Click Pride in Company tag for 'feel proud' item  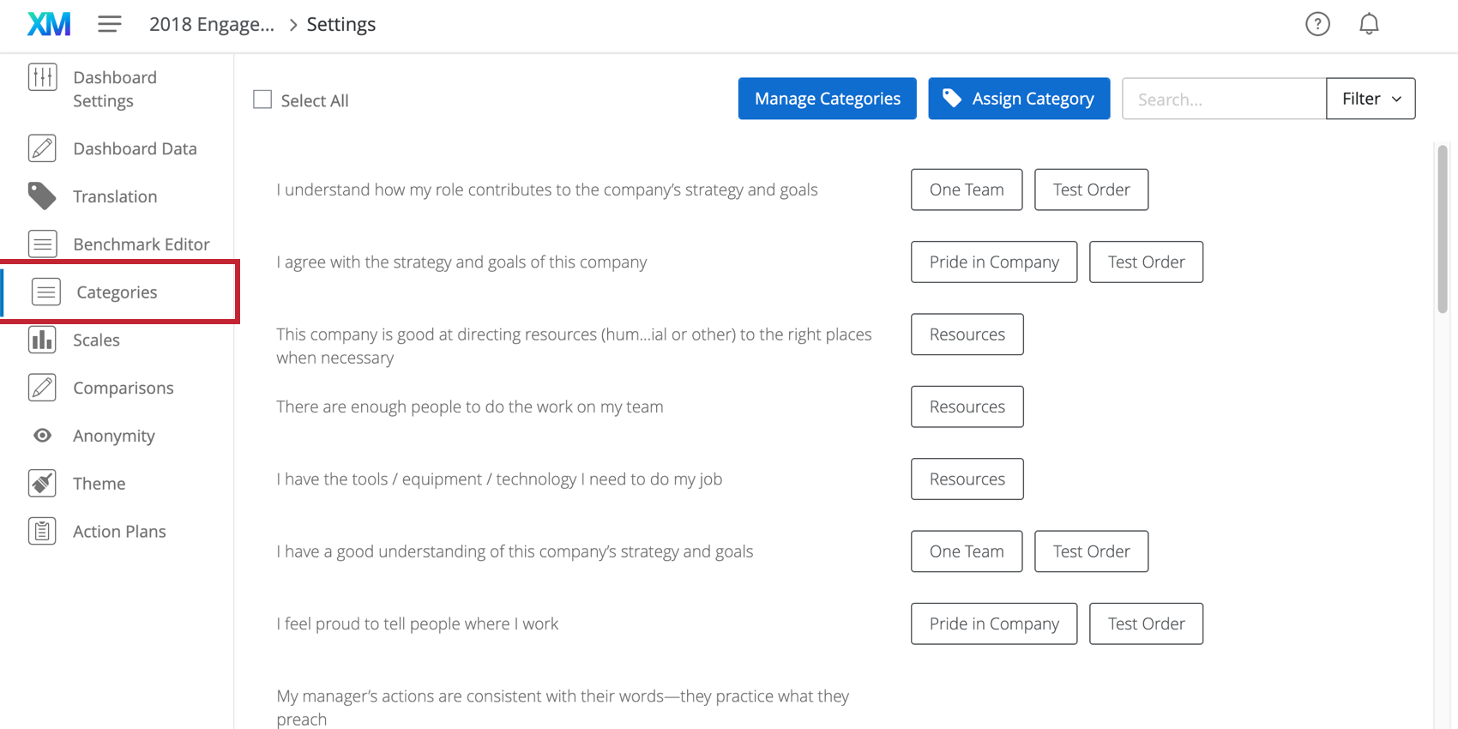point(994,624)
